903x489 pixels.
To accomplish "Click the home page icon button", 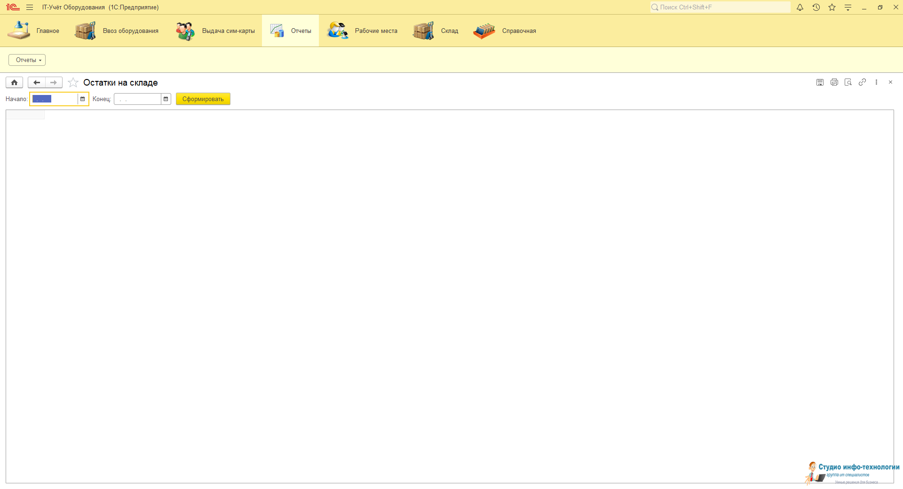I will 14,83.
